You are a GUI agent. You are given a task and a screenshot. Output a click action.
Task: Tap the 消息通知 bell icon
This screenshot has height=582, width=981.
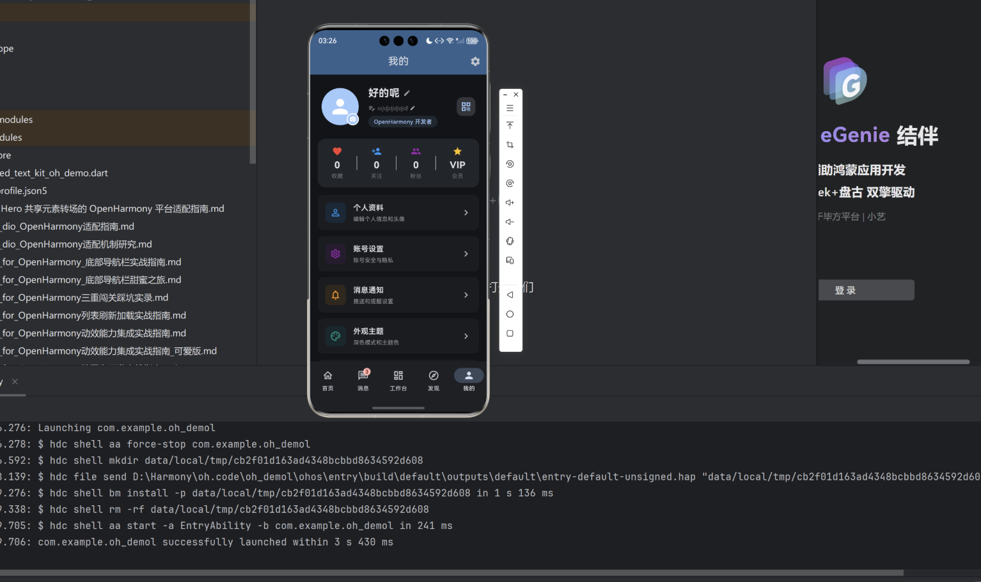point(335,295)
